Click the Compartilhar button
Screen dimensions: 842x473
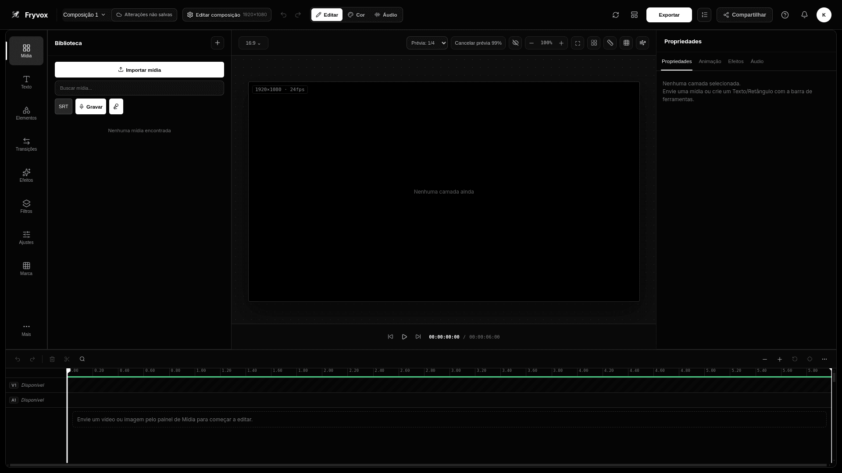[x=745, y=15]
